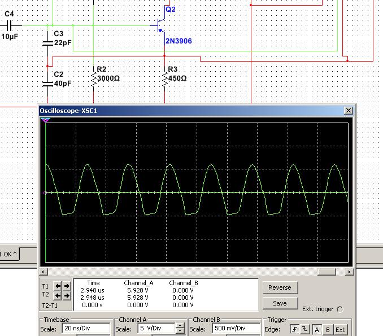Move T2 cursor left with arrow
The image size is (383, 336).
point(58,296)
